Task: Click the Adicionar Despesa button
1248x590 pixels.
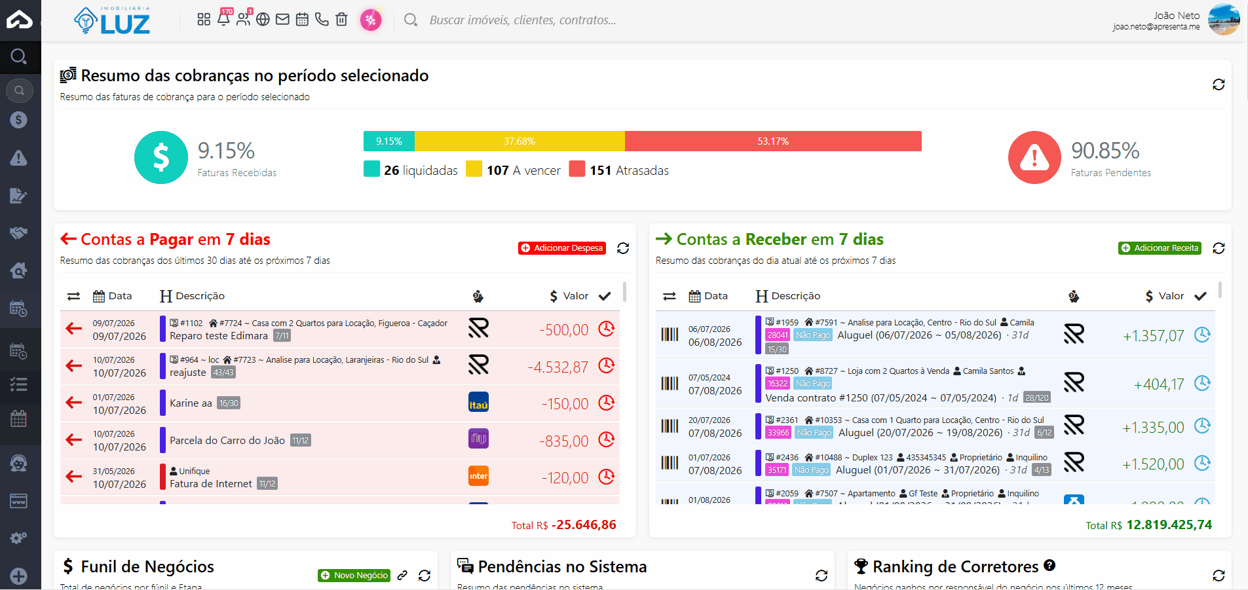Action: coord(562,248)
